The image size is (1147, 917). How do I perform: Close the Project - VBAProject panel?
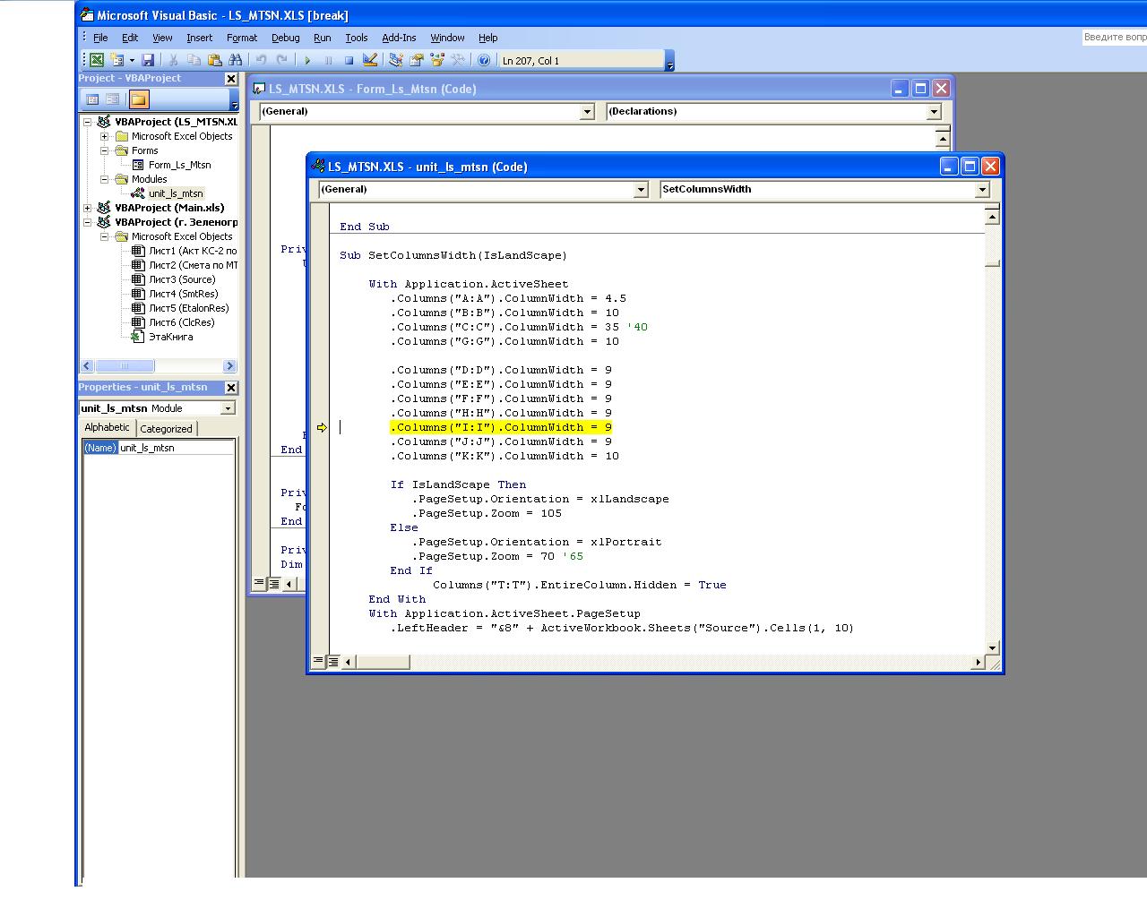pyautogui.click(x=230, y=79)
